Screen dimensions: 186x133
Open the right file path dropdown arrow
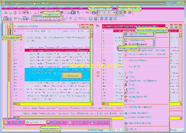click(x=167, y=26)
